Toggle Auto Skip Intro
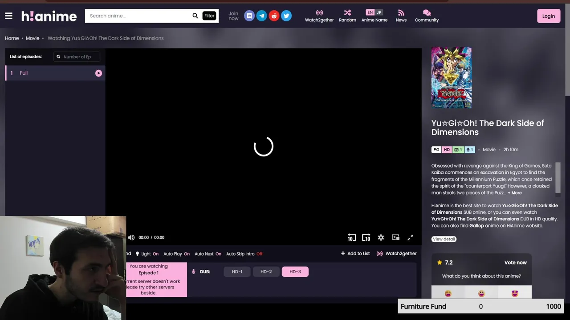Screen dimensions: 570x320 pyautogui.click(x=244, y=254)
